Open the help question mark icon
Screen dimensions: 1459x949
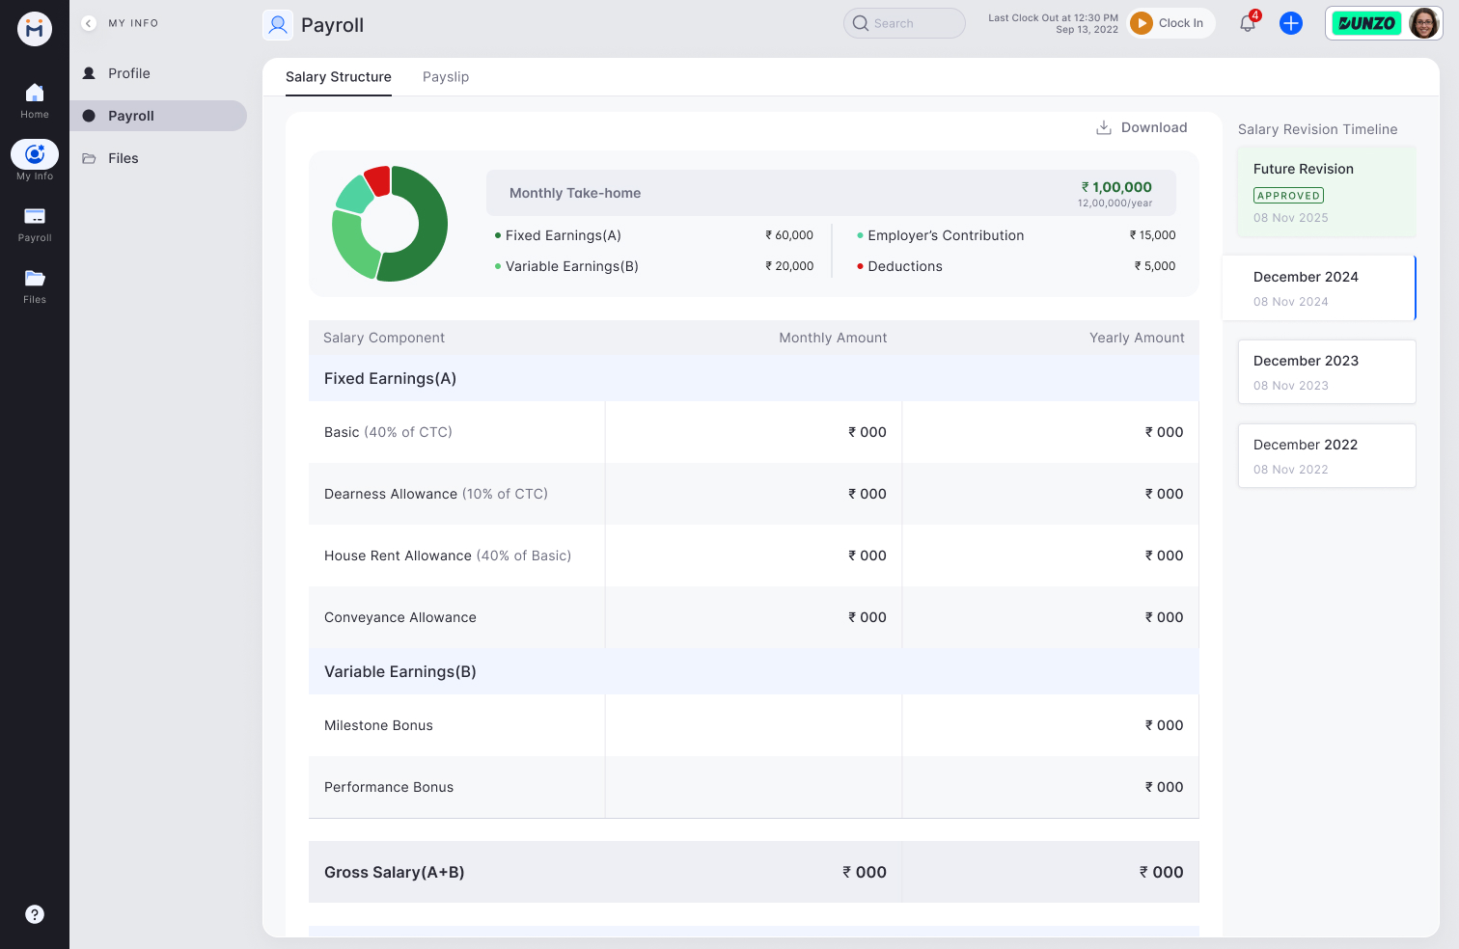click(35, 913)
